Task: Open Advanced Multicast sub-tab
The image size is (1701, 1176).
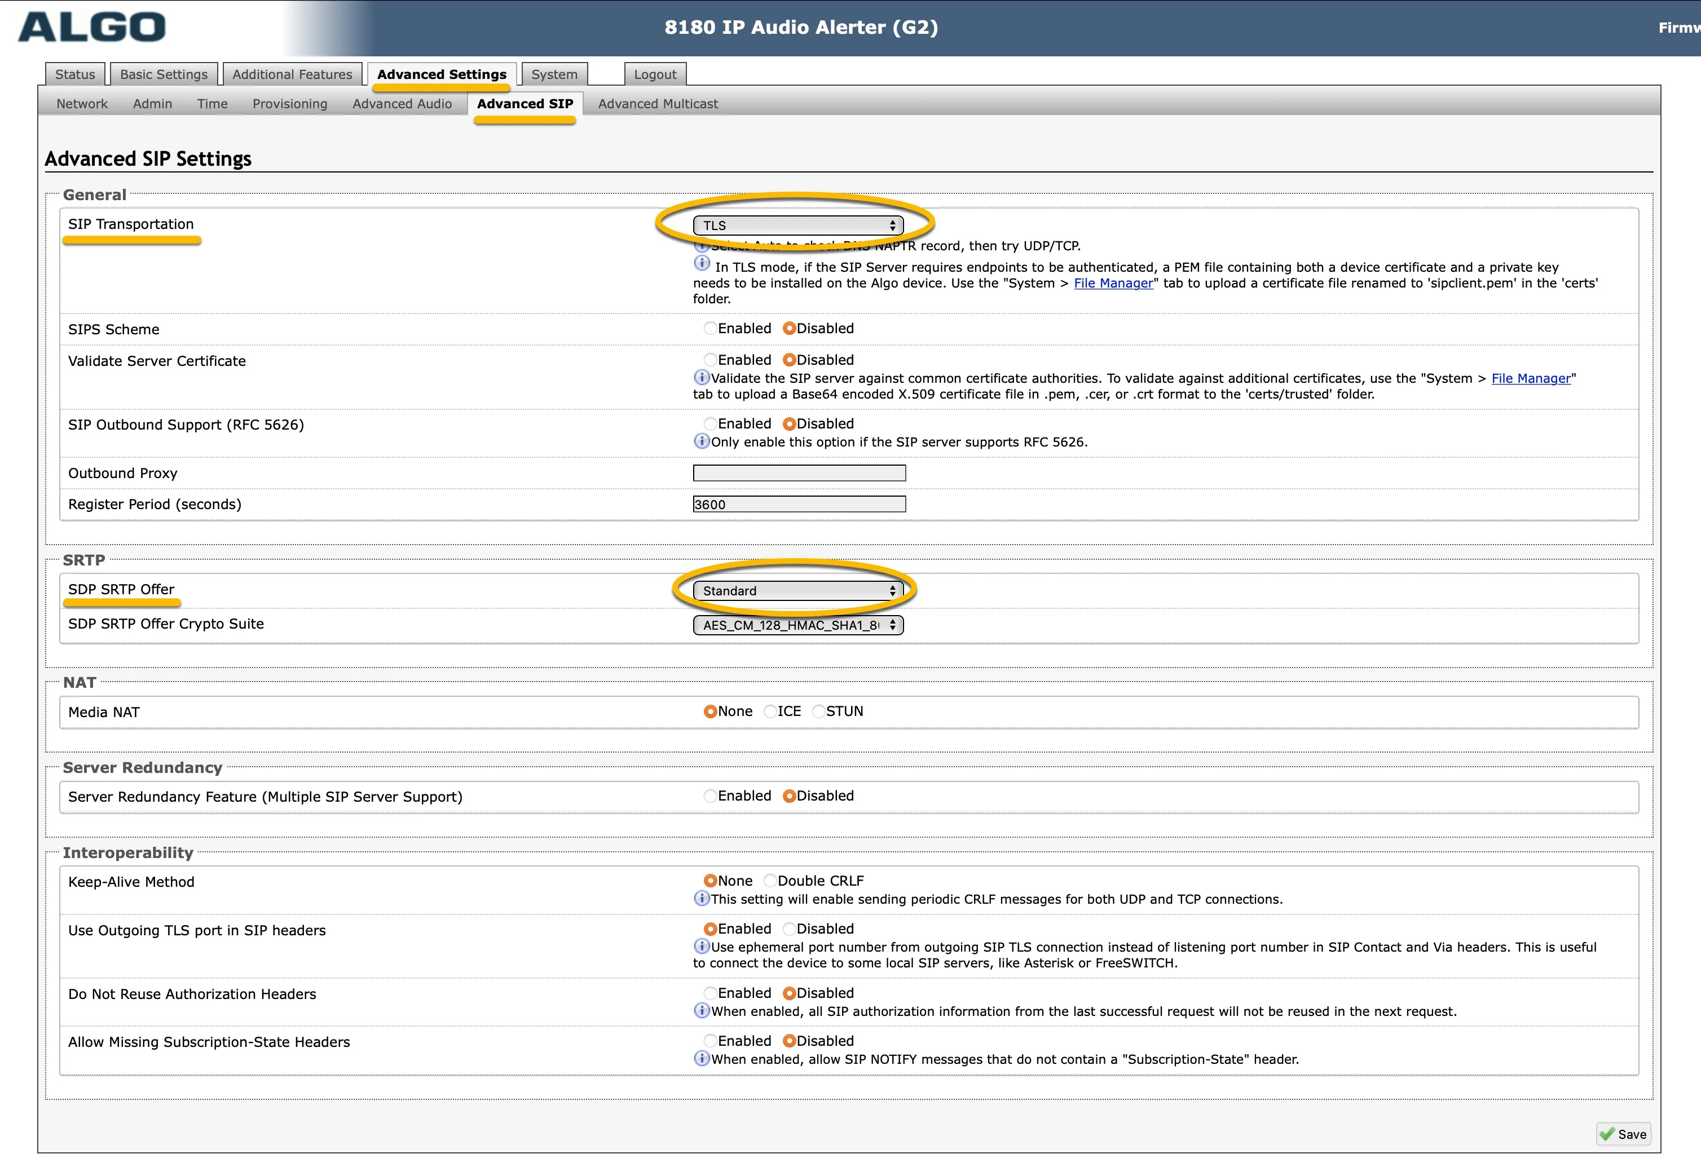Action: point(658,104)
